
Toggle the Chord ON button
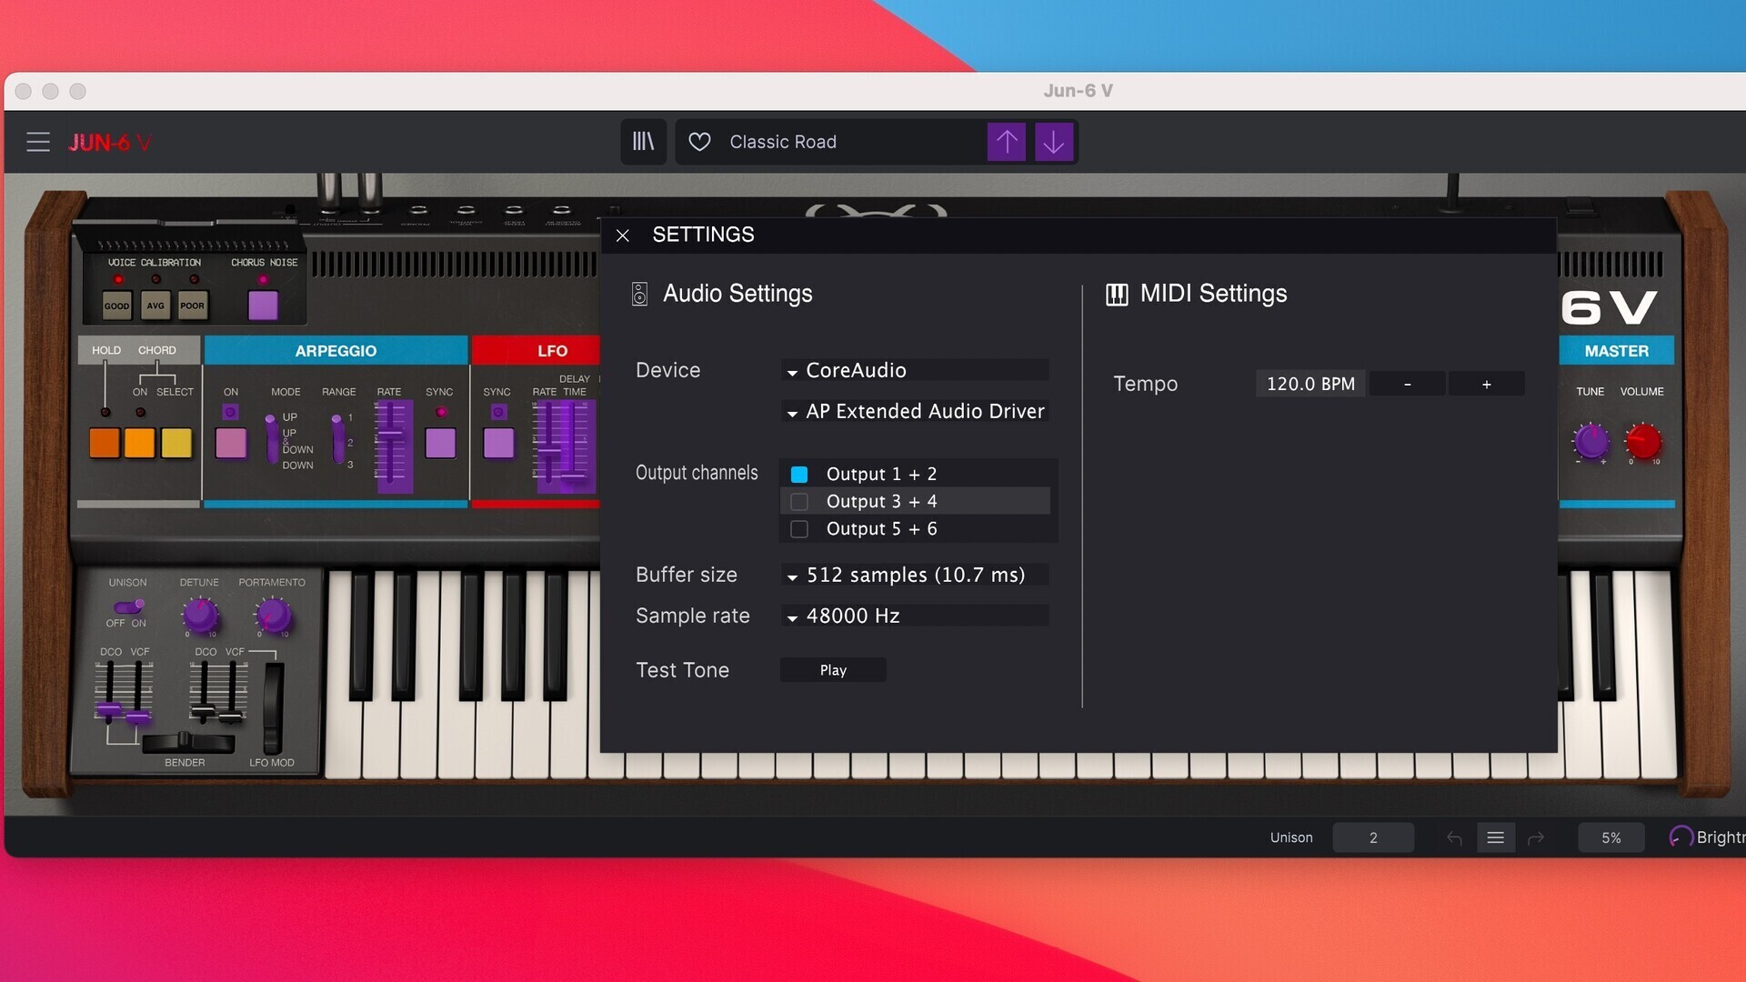(139, 444)
